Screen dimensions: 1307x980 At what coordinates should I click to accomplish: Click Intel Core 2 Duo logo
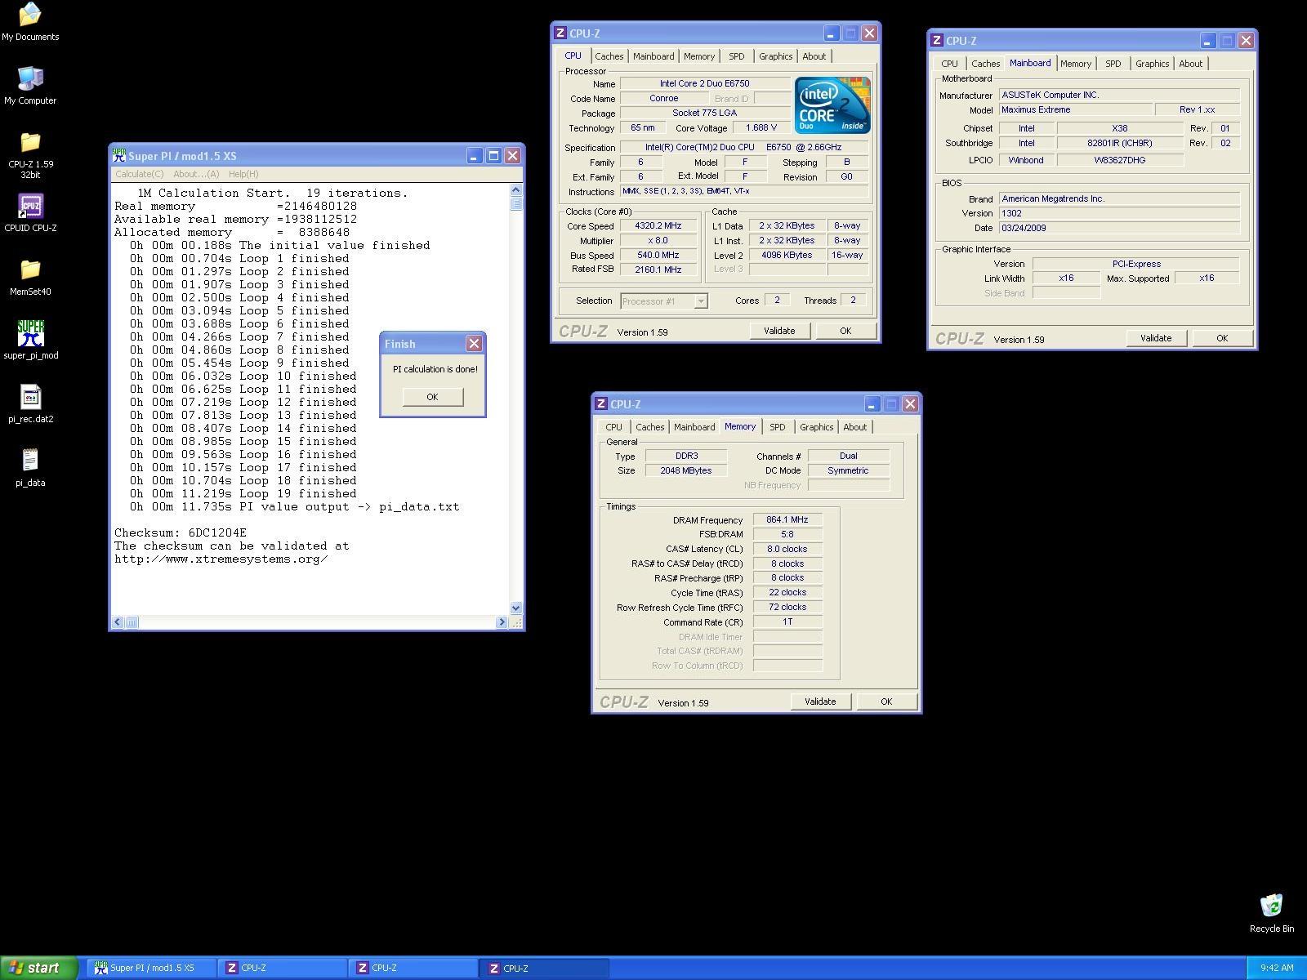(x=832, y=105)
